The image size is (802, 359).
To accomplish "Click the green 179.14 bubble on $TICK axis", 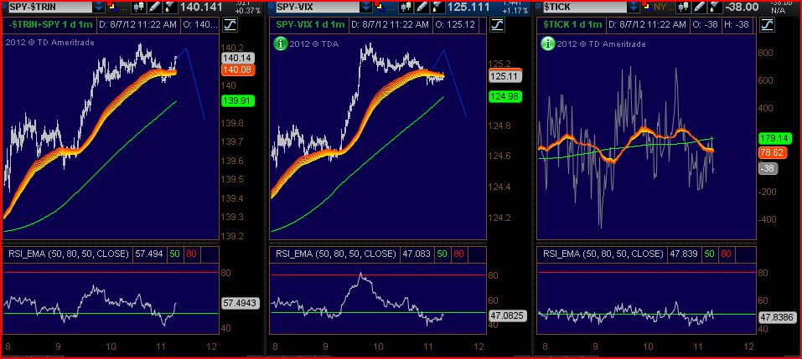I will (x=776, y=138).
